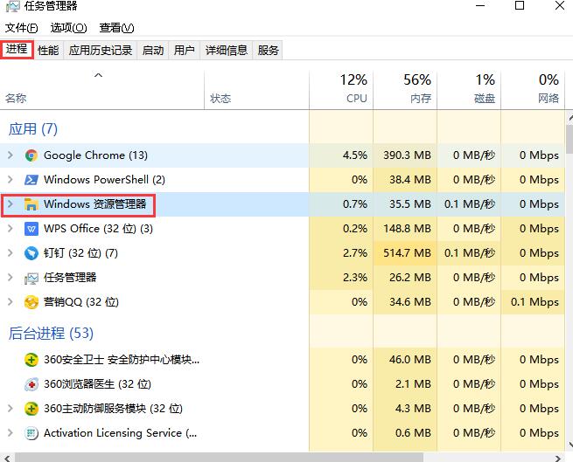Click the vertical scrollbar down arrow
This screenshot has width=573, height=462.
click(570, 445)
